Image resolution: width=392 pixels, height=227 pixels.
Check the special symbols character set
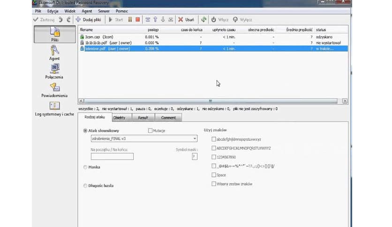[214, 166]
